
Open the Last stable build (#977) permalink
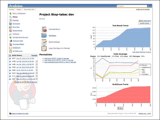[x=59, y=60]
